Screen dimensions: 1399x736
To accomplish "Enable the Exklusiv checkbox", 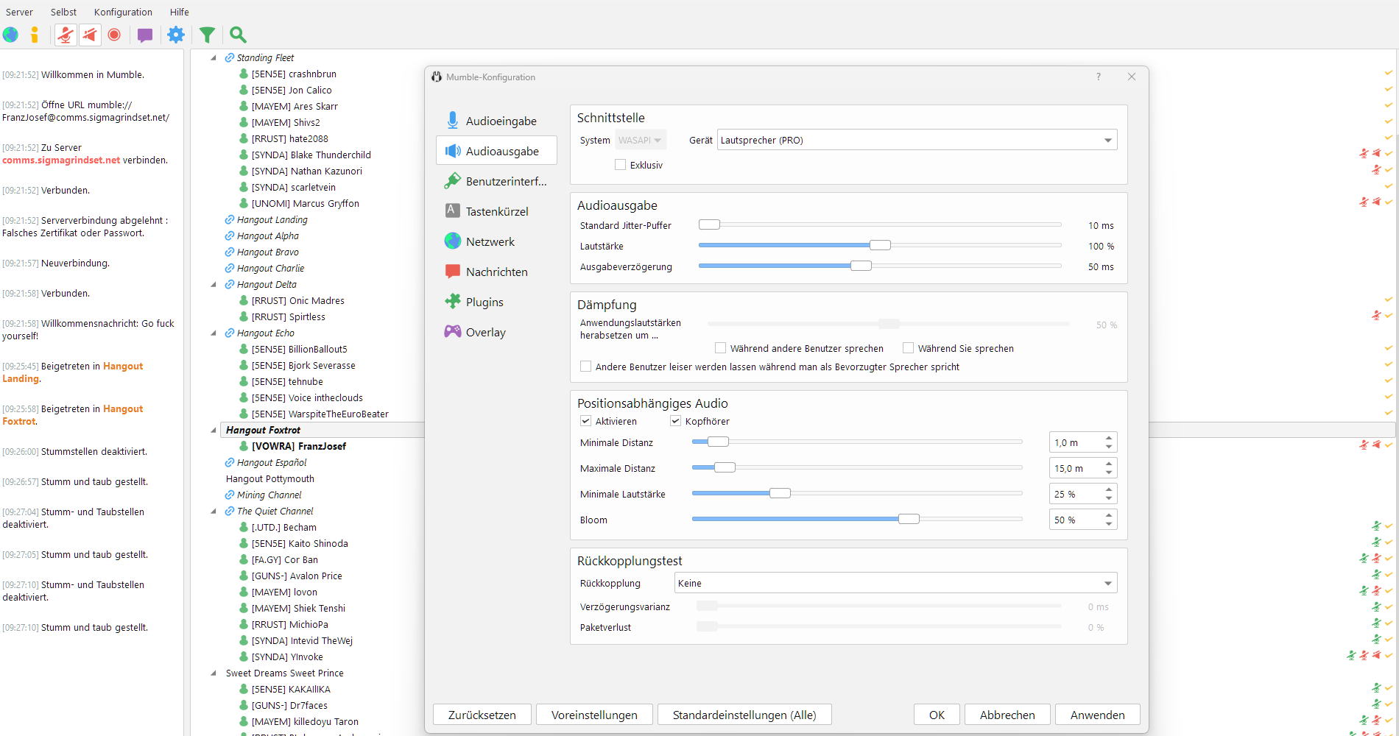I will click(621, 165).
